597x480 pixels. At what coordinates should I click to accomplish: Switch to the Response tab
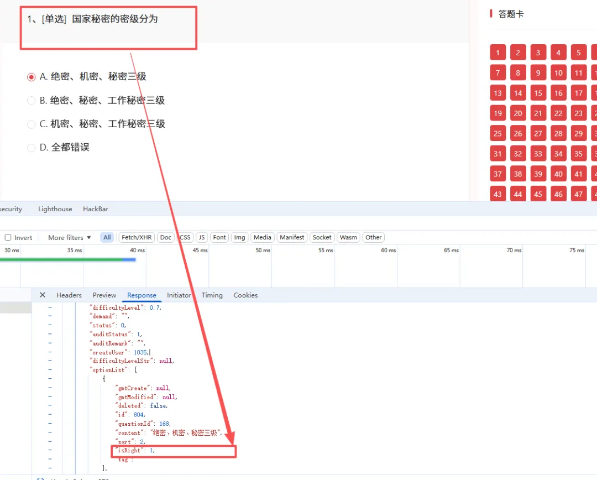[x=142, y=295]
